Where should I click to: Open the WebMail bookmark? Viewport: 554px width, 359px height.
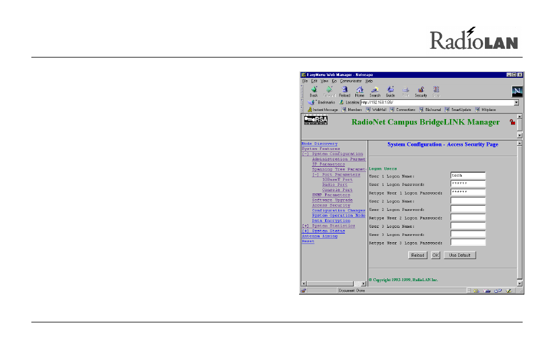point(376,110)
